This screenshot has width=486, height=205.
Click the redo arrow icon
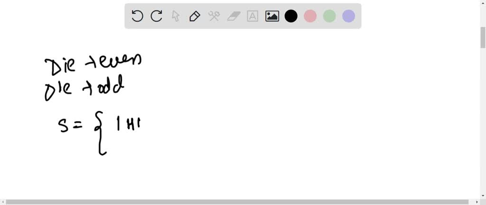tap(157, 16)
